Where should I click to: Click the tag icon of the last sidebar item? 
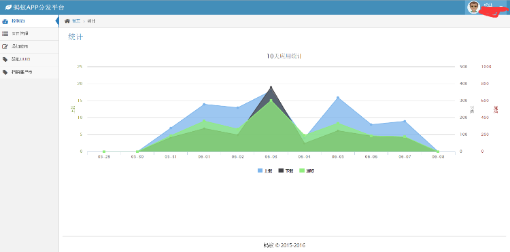(x=5, y=72)
